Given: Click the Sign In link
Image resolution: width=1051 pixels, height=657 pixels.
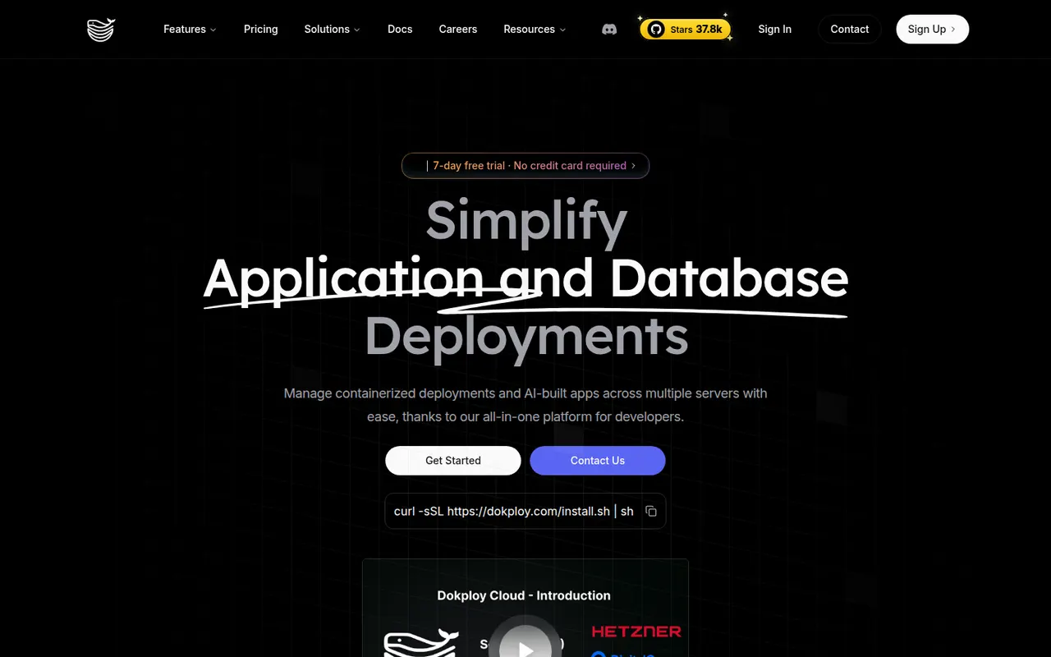Looking at the screenshot, I should (x=775, y=30).
